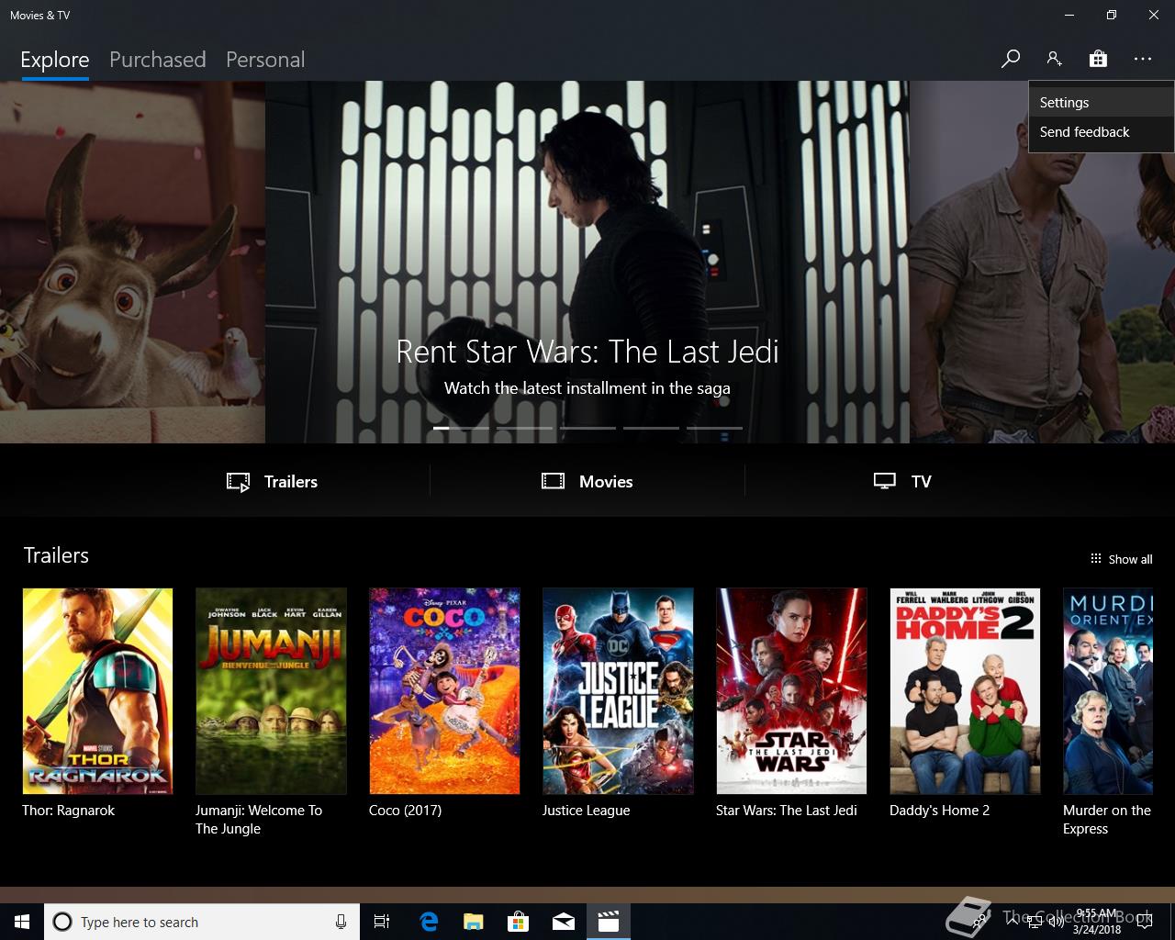The height and width of the screenshot is (940, 1175).
Task: Open Justice League poster
Action: (618, 691)
